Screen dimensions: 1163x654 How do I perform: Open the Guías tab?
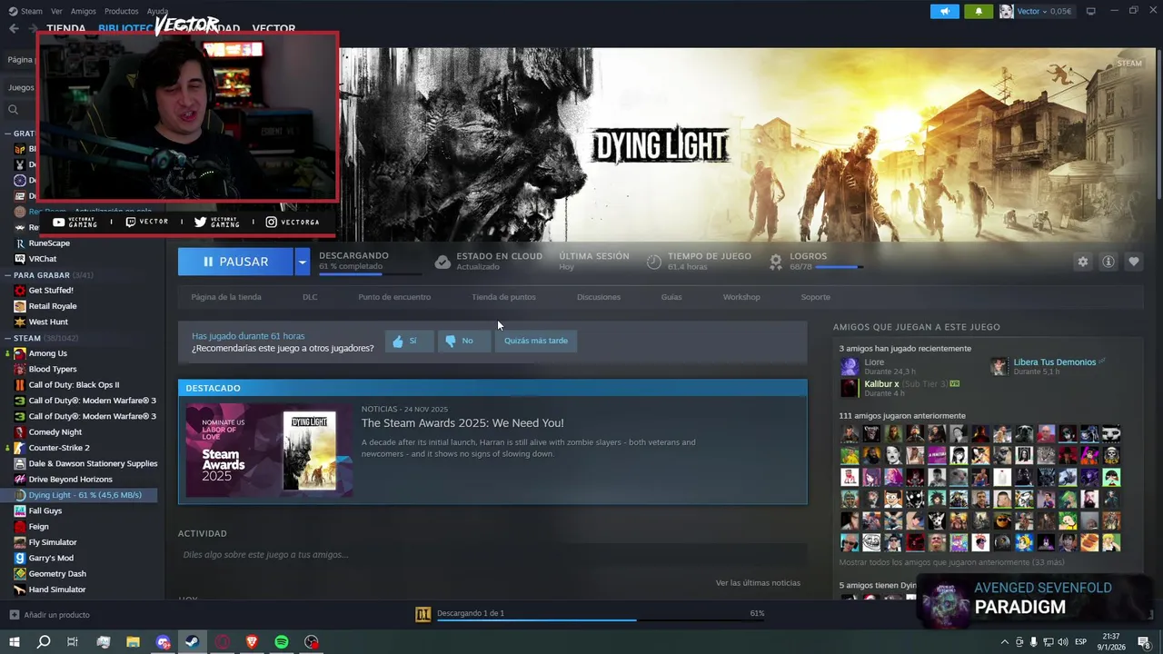tap(671, 297)
